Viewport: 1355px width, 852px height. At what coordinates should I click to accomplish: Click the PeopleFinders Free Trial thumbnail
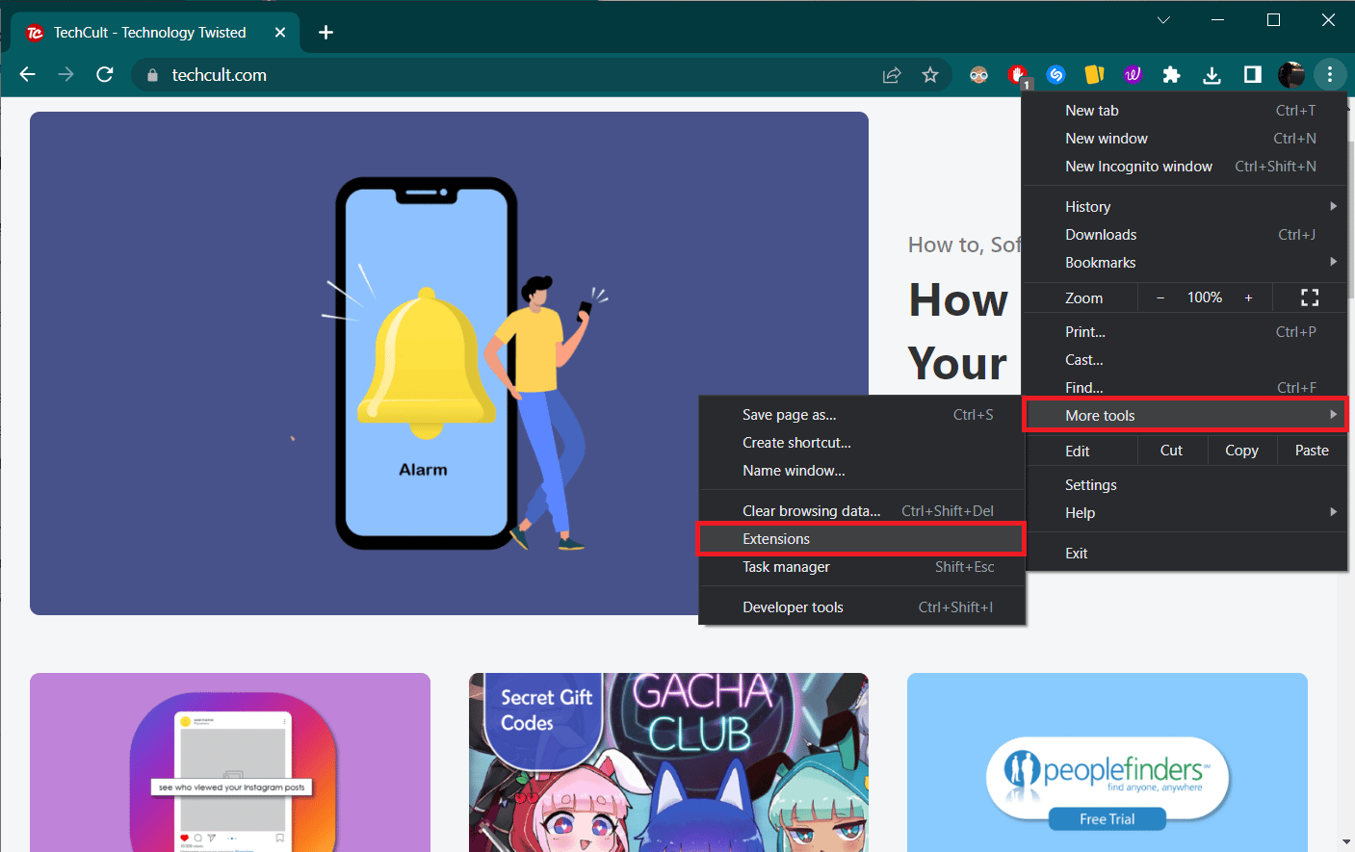click(x=1107, y=762)
